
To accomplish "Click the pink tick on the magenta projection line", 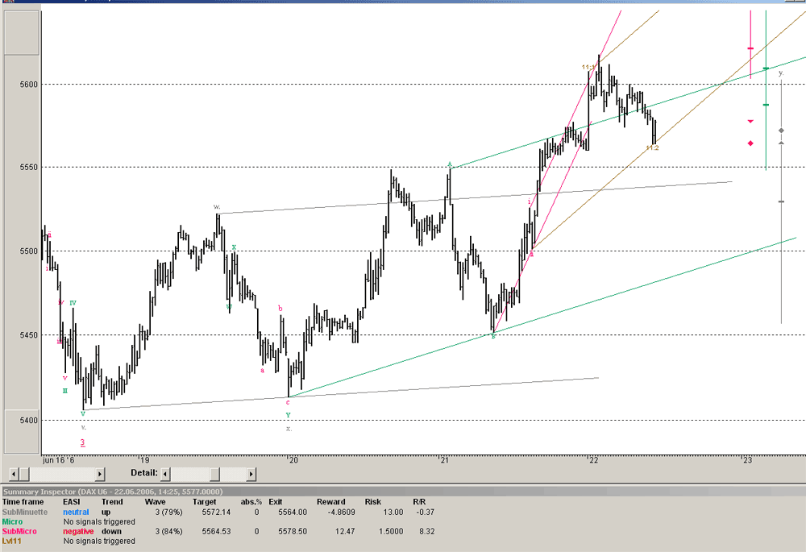I will 750,48.
